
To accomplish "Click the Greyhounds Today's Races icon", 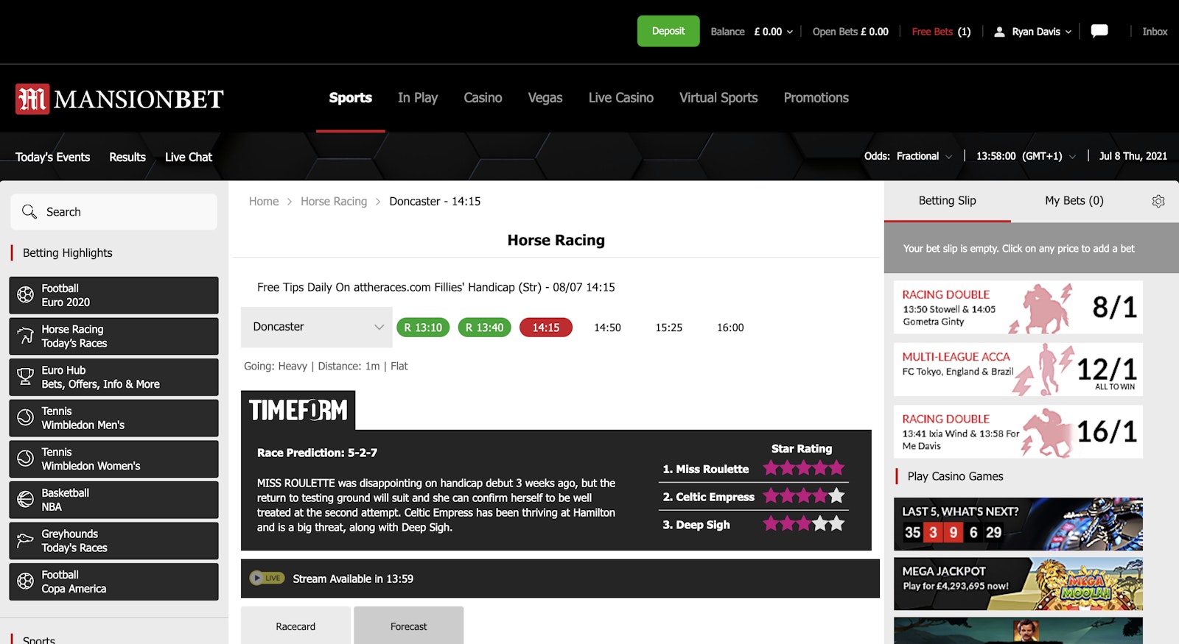I will [26, 540].
